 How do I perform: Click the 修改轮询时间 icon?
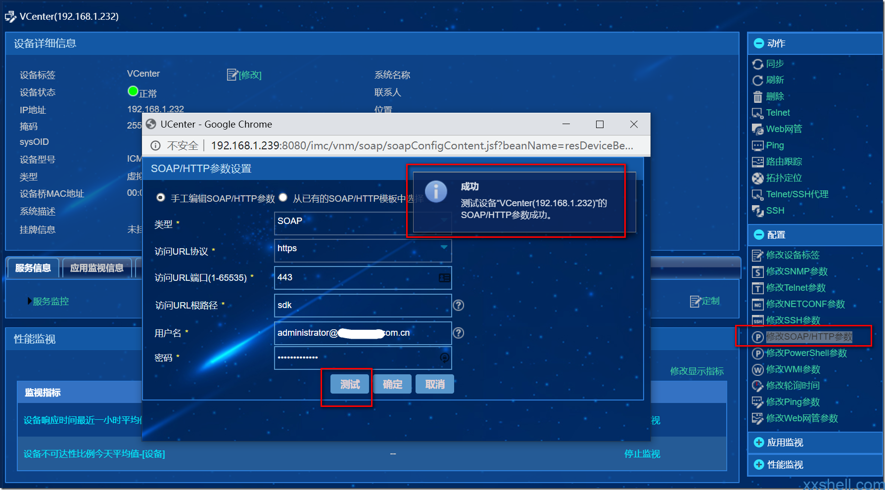757,386
